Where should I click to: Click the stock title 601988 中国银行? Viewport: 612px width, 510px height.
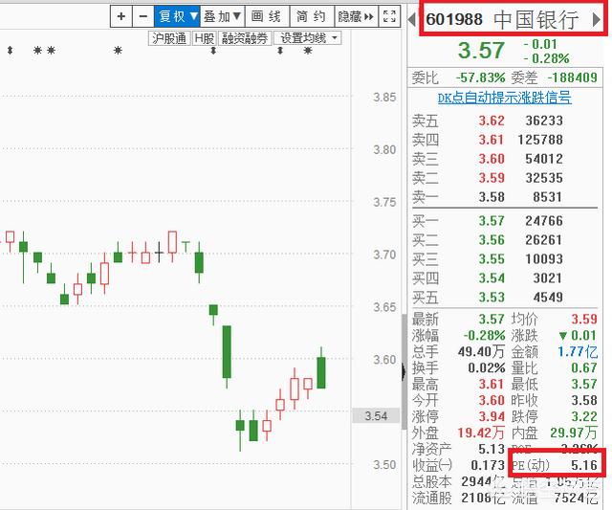502,19
